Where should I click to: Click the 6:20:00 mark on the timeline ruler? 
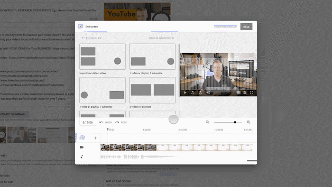click(147, 130)
